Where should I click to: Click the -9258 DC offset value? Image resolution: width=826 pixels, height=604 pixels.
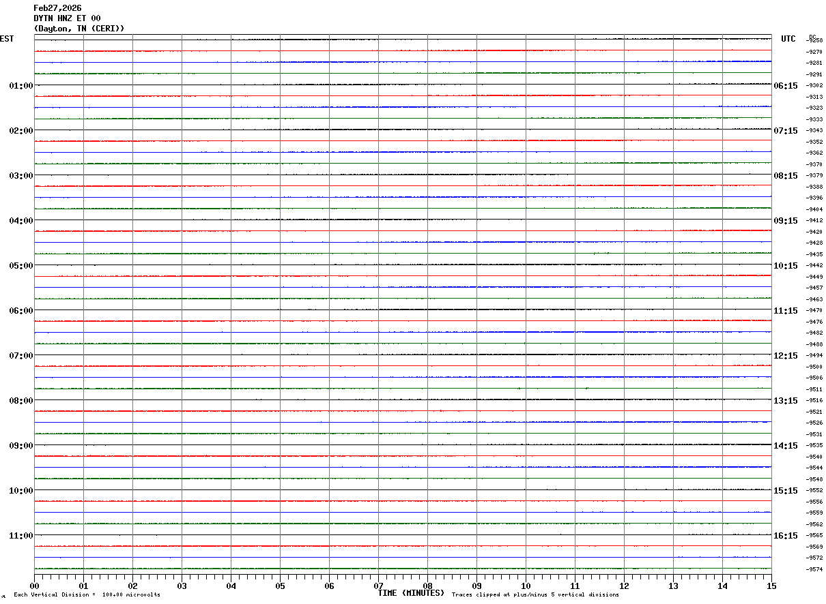[x=814, y=40]
